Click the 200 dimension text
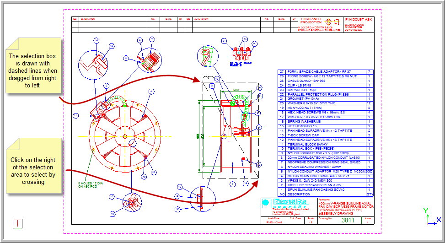This screenshot has width=445, height=243. [x=236, y=90]
